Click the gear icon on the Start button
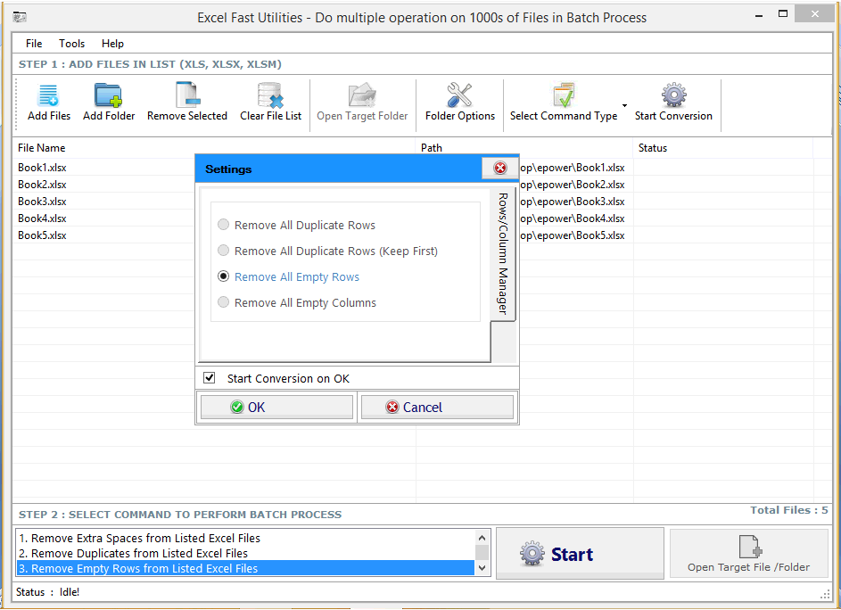Image resolution: width=841 pixels, height=610 pixels. [532, 553]
